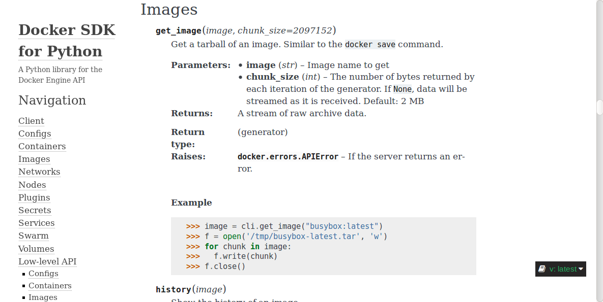Open the 'v: latest' version dropdown arrow
Image resolution: width=603 pixels, height=302 pixels.
point(581,269)
